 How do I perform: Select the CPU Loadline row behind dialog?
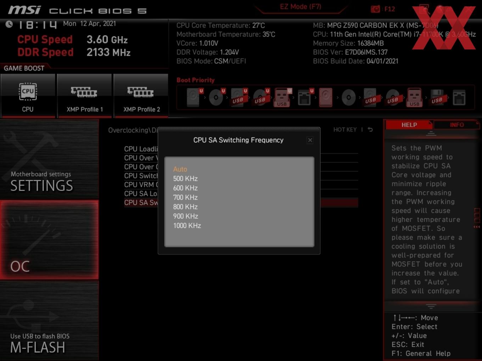tap(141, 149)
